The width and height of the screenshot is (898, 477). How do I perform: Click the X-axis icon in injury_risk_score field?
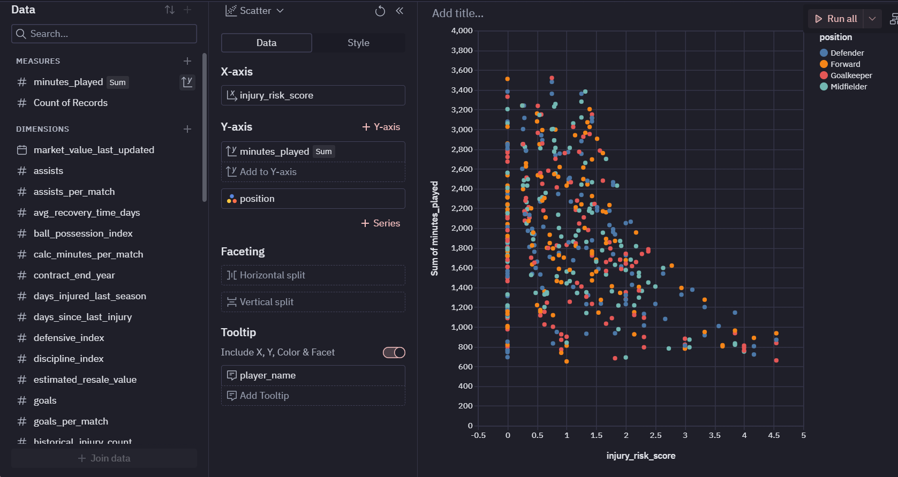(231, 95)
